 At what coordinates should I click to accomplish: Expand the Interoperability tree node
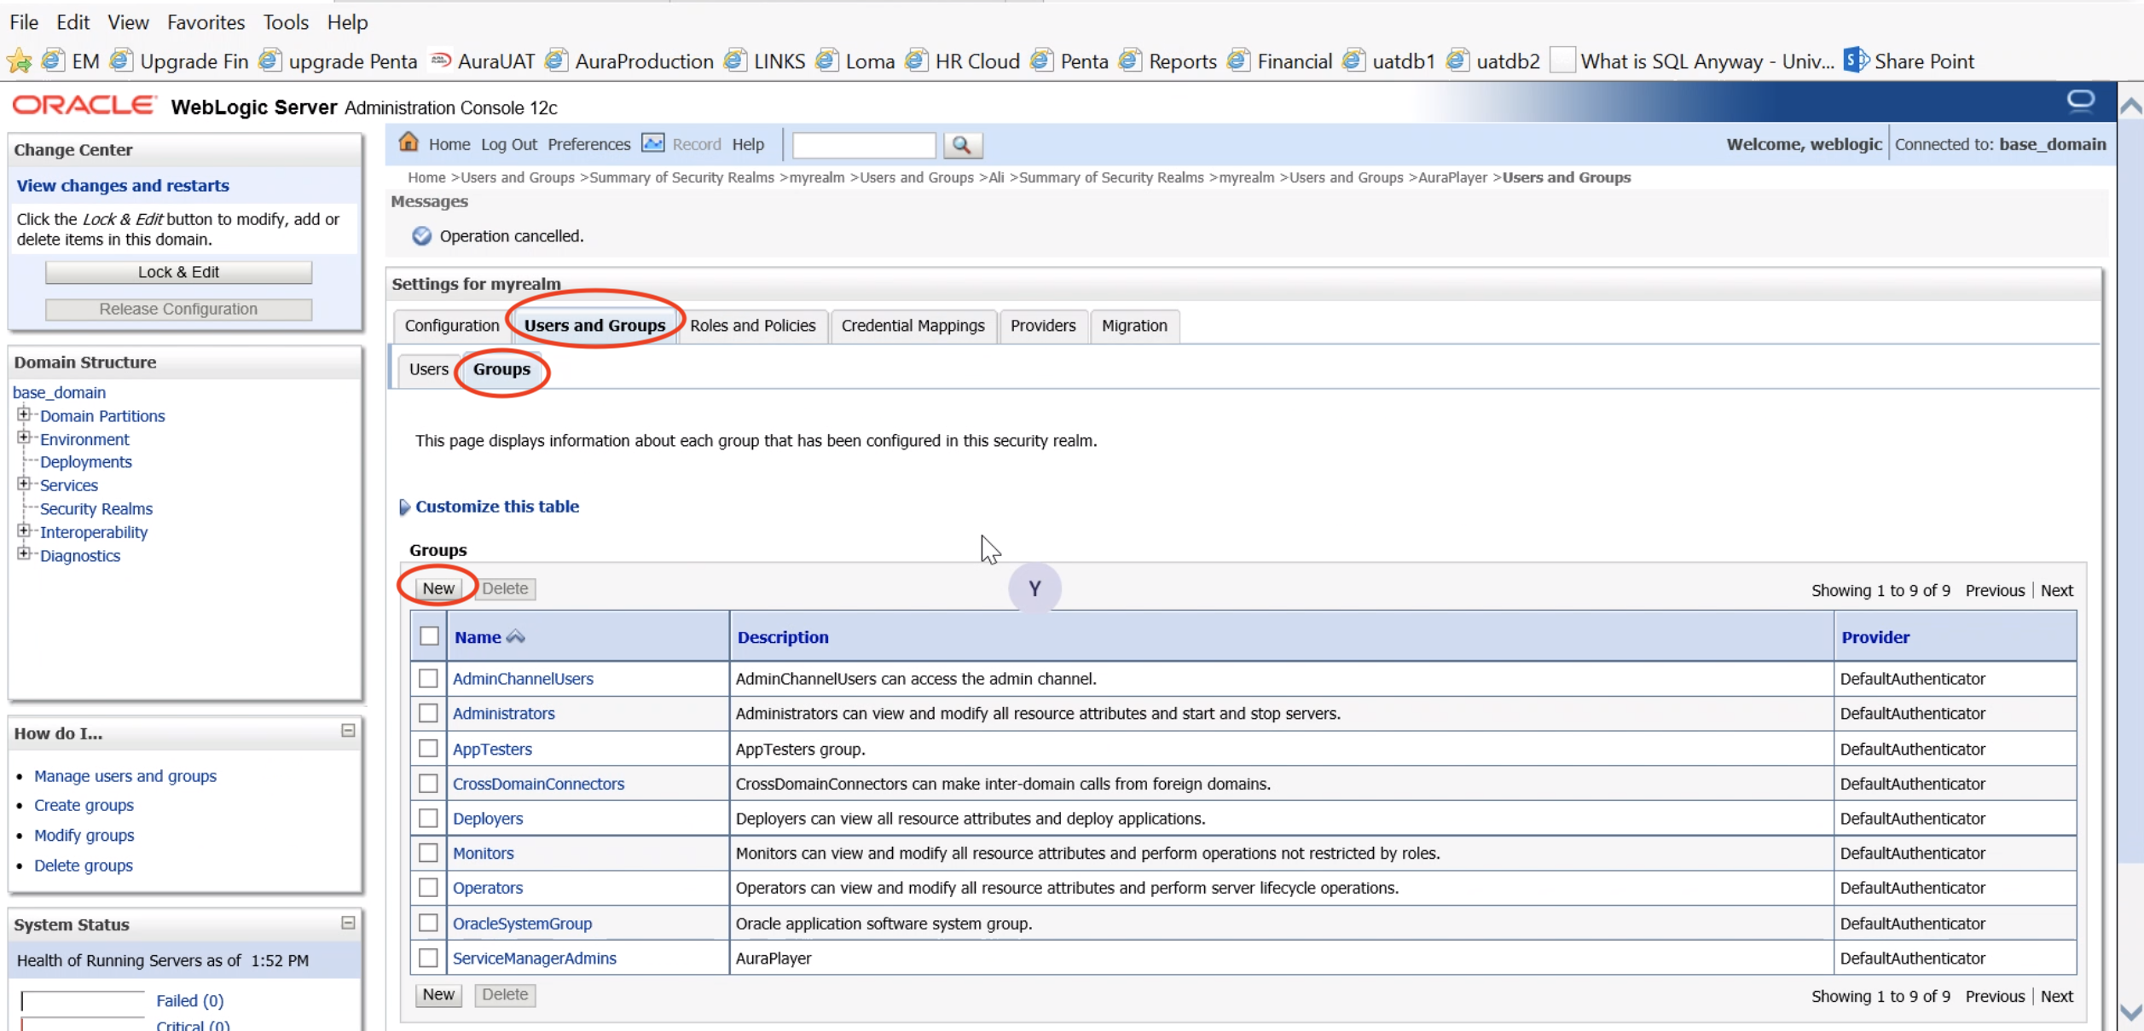pyautogui.click(x=24, y=530)
